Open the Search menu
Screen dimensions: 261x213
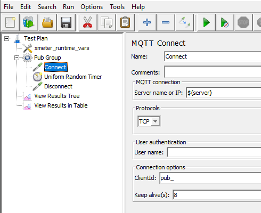click(x=47, y=7)
